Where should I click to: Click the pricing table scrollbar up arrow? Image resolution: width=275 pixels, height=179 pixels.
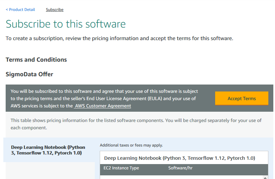tap(265, 178)
